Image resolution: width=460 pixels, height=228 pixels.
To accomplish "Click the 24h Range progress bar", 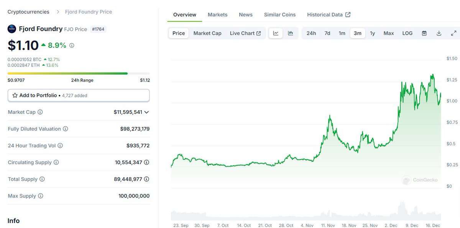I will click(79, 73).
